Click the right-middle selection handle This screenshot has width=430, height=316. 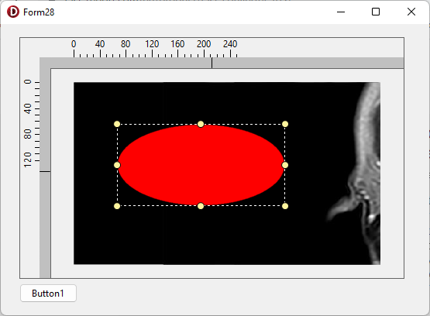(x=285, y=165)
